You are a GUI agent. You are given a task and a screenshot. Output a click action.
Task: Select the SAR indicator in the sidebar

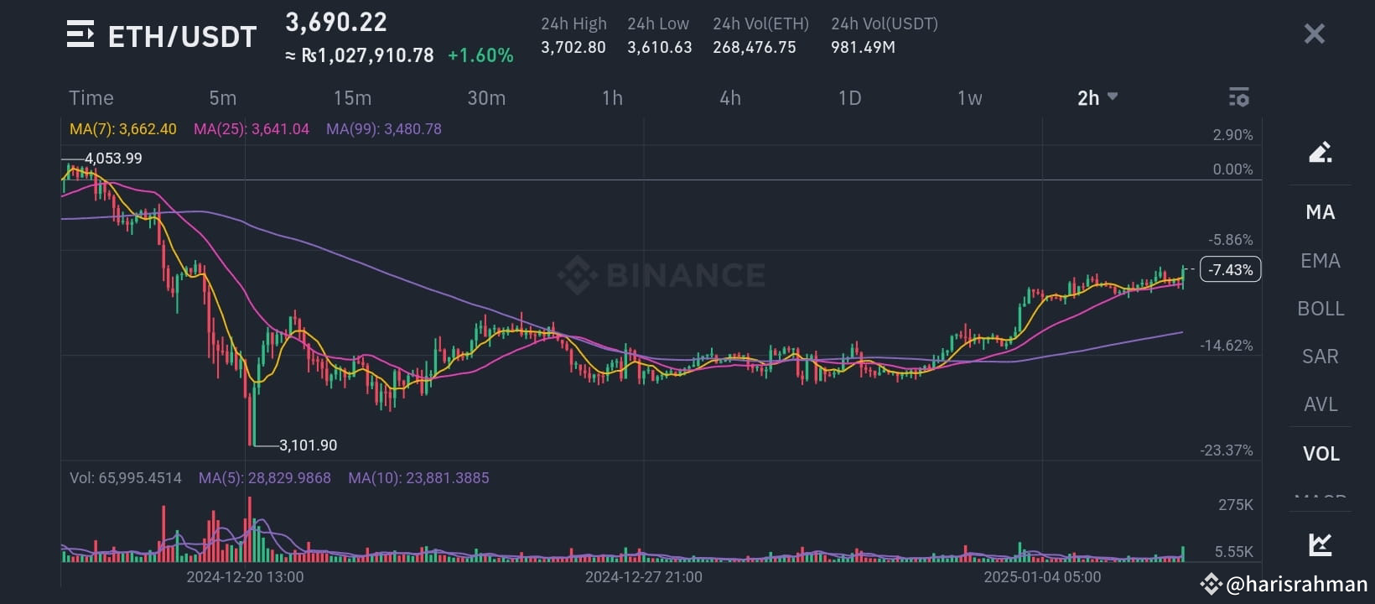tap(1319, 357)
